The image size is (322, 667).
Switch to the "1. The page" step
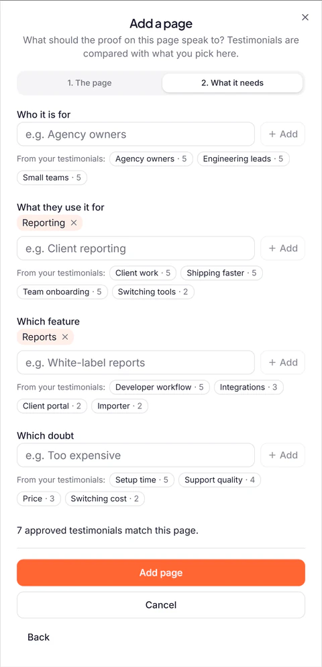point(90,83)
